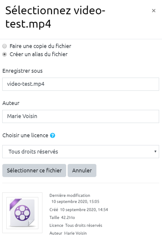The image size is (162, 241).
Task: Select the 'Faire une copie du fichier' option
Action: (5, 46)
